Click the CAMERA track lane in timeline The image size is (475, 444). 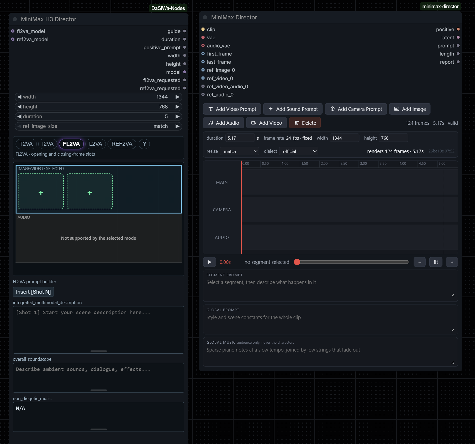tap(350, 210)
